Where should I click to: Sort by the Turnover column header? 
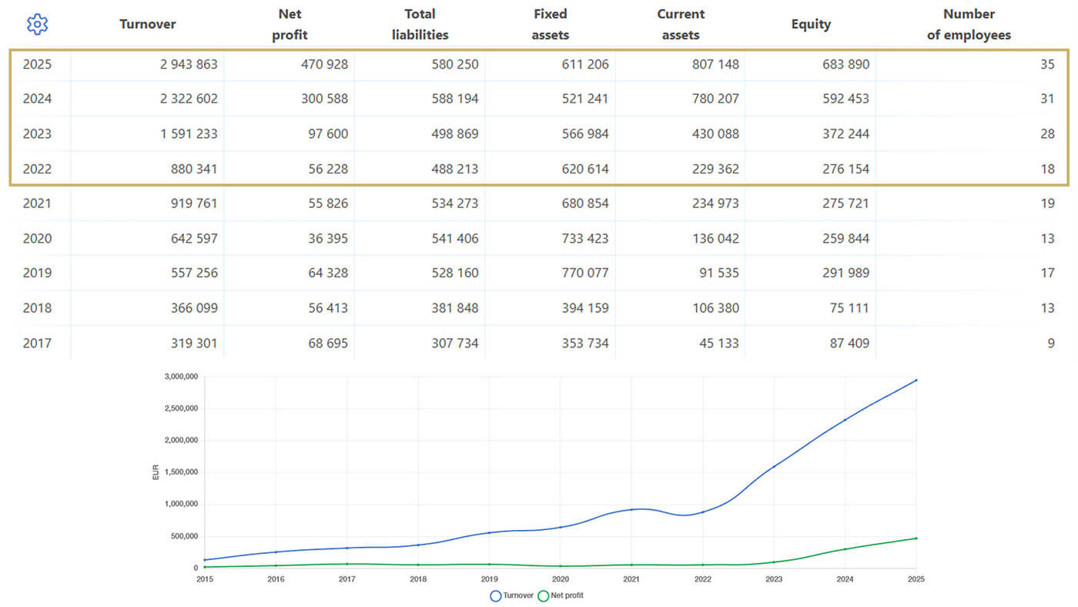point(148,24)
